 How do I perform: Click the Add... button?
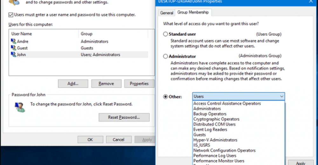(73, 84)
